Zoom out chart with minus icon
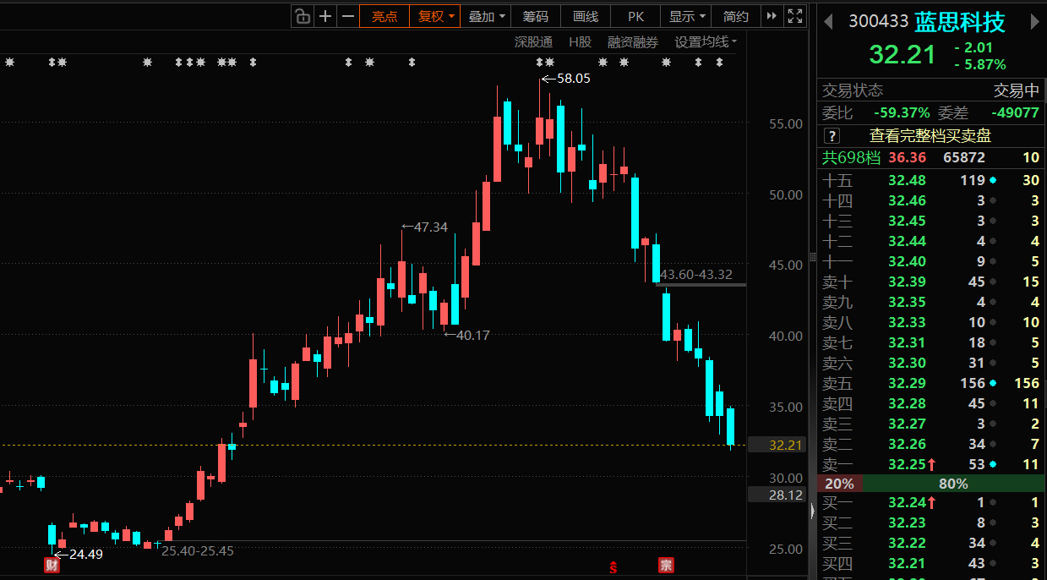The width and height of the screenshot is (1047, 580). pos(347,15)
